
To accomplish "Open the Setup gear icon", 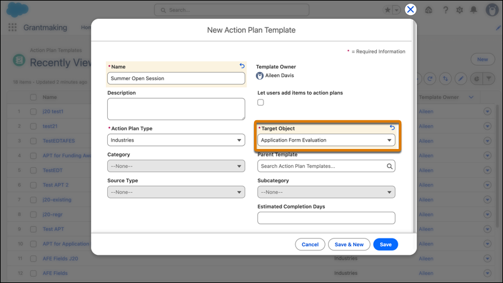I will [459, 10].
